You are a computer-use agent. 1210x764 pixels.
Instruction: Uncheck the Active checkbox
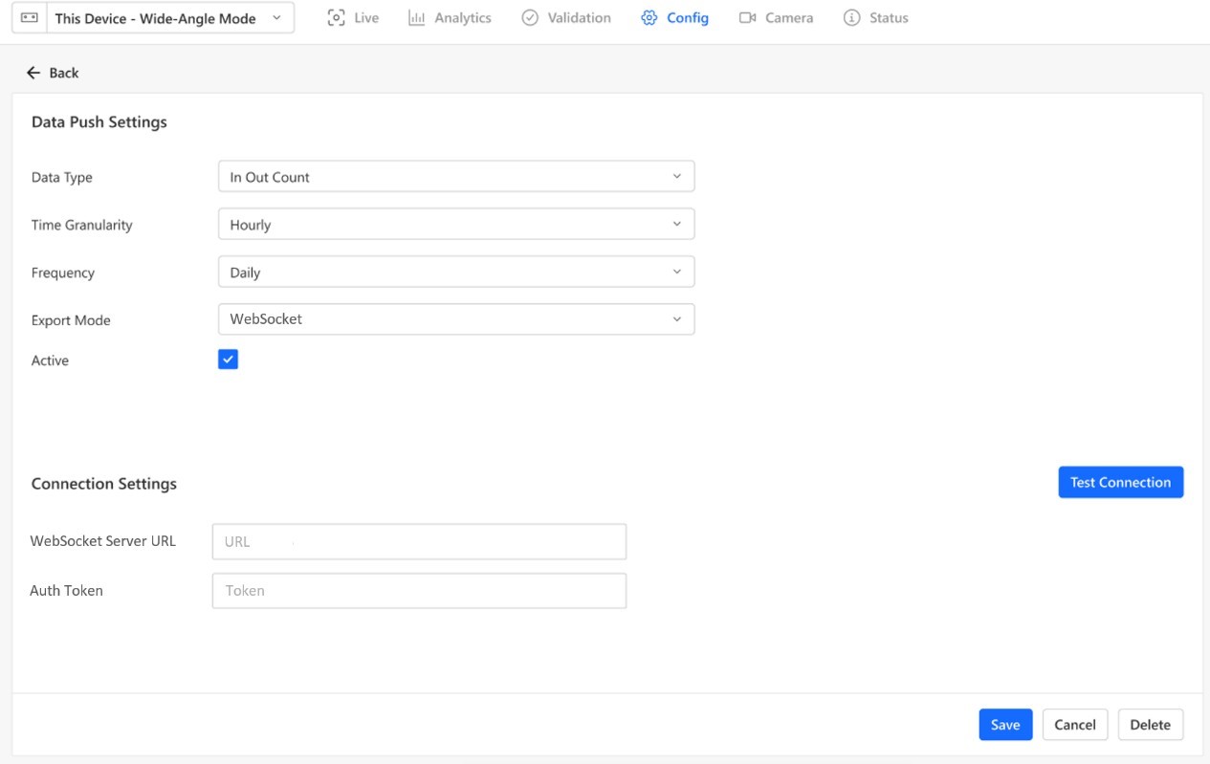tap(228, 360)
